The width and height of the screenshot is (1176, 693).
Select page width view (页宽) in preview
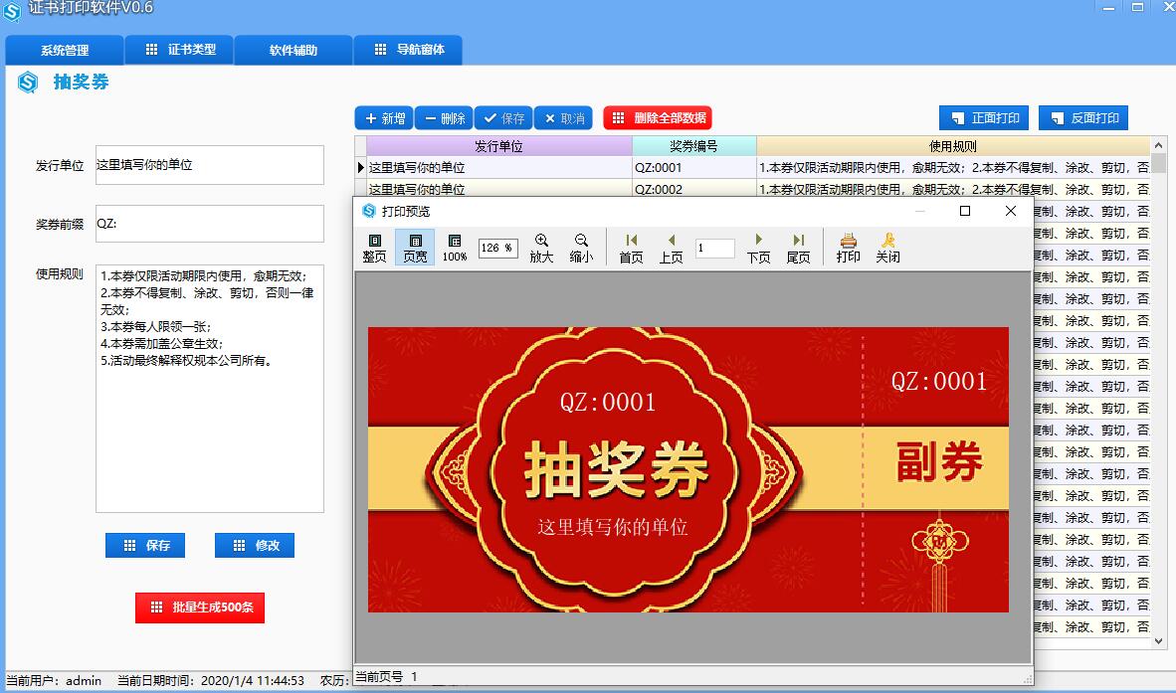click(x=415, y=248)
